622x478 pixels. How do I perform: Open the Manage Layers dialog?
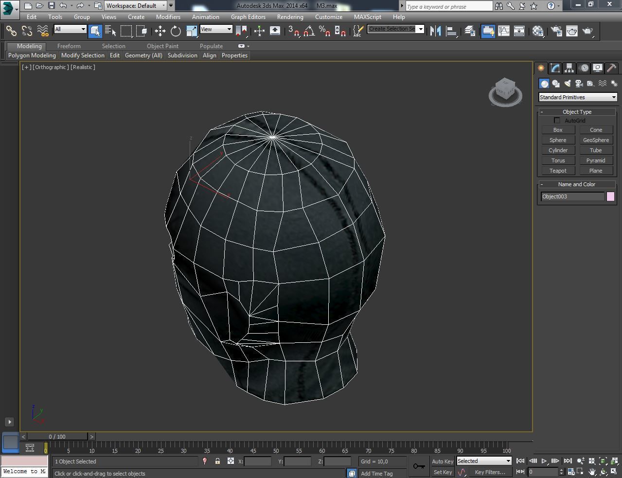click(470, 31)
